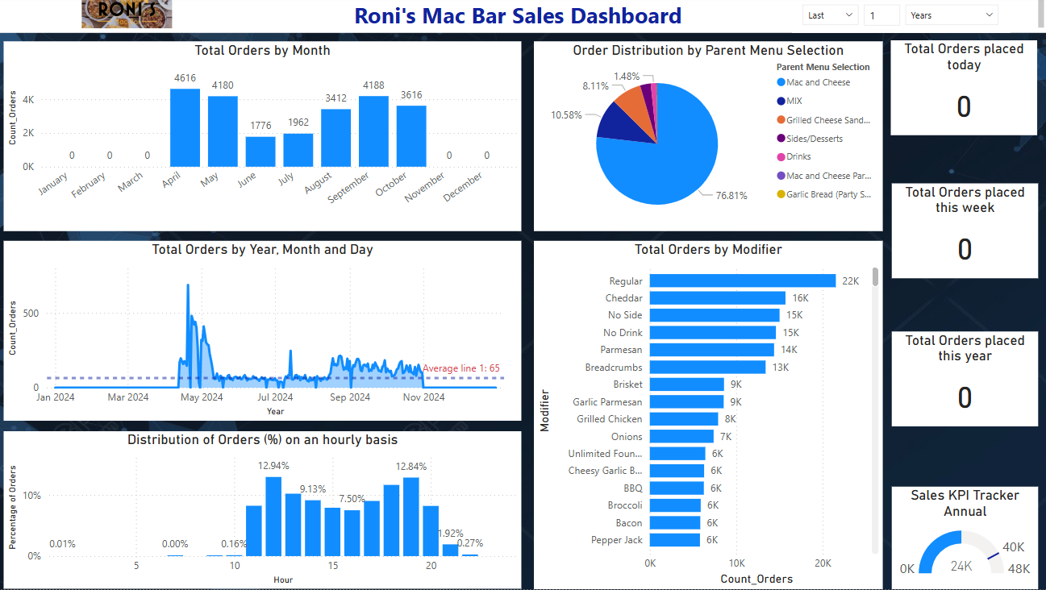Click the Mac and Cheese Par... legend marker

click(781, 176)
